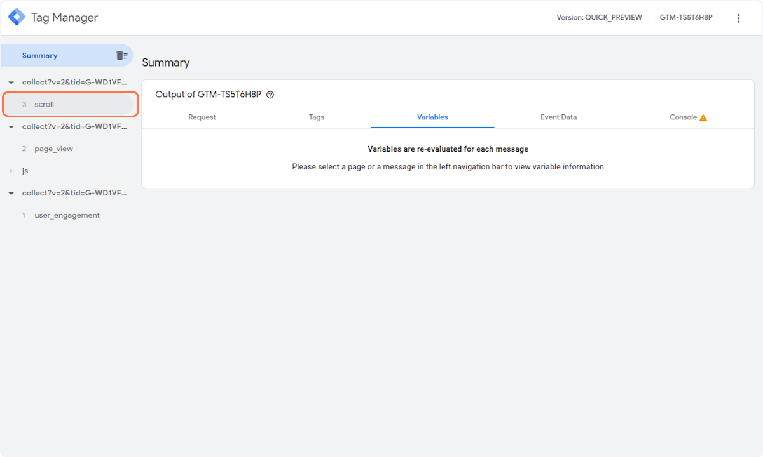The image size is (763, 457).
Task: Collapse the collect group containing user_engagement
Action: pos(11,193)
